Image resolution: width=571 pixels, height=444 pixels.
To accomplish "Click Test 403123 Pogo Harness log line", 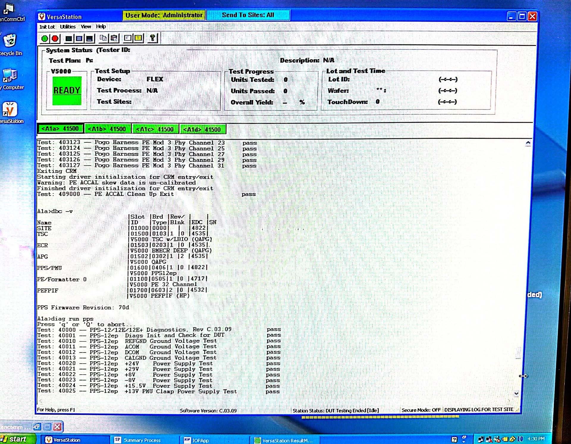I will pyautogui.click(x=147, y=143).
